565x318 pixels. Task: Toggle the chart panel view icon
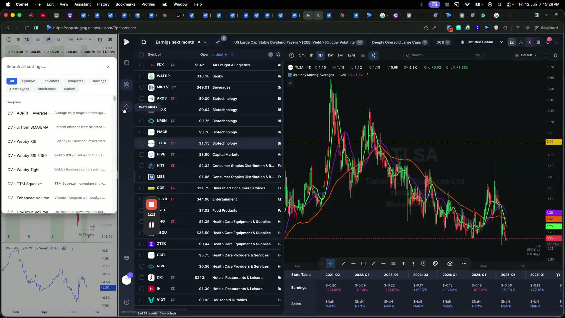tap(512, 42)
